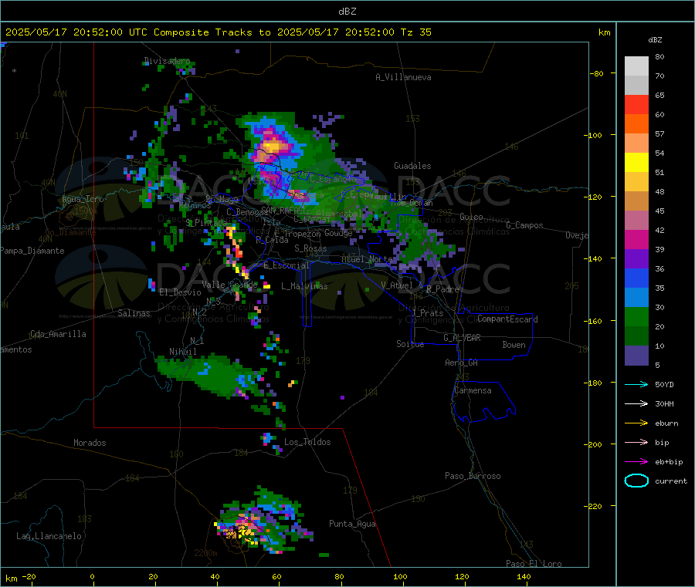Click the Soitue map label
Image resolution: width=695 pixels, height=587 pixels.
click(x=410, y=344)
